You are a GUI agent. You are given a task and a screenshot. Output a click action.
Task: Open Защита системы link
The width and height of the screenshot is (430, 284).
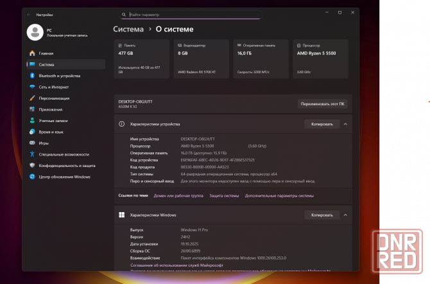(224, 195)
